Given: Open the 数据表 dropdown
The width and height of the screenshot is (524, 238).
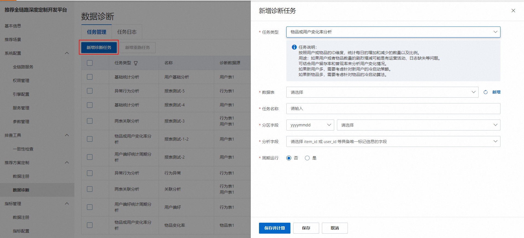Looking at the screenshot, I should point(382,92).
